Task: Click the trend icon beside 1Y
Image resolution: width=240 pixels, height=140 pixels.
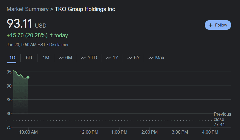Action: point(108,58)
